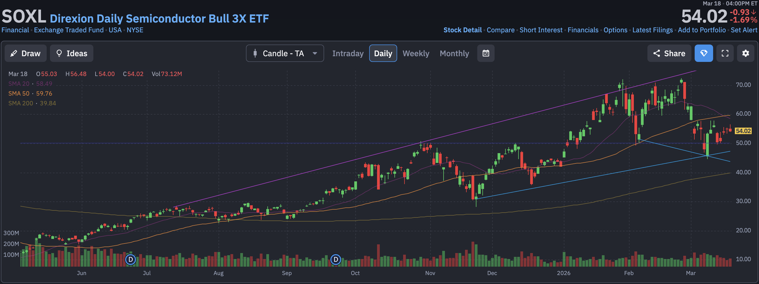Click the Set Alert link

pyautogui.click(x=744, y=30)
